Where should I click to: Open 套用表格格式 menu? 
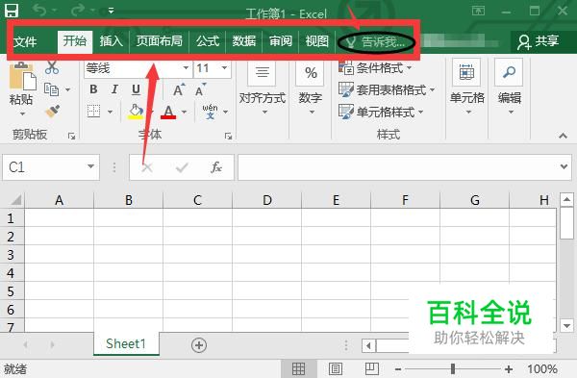tap(387, 89)
